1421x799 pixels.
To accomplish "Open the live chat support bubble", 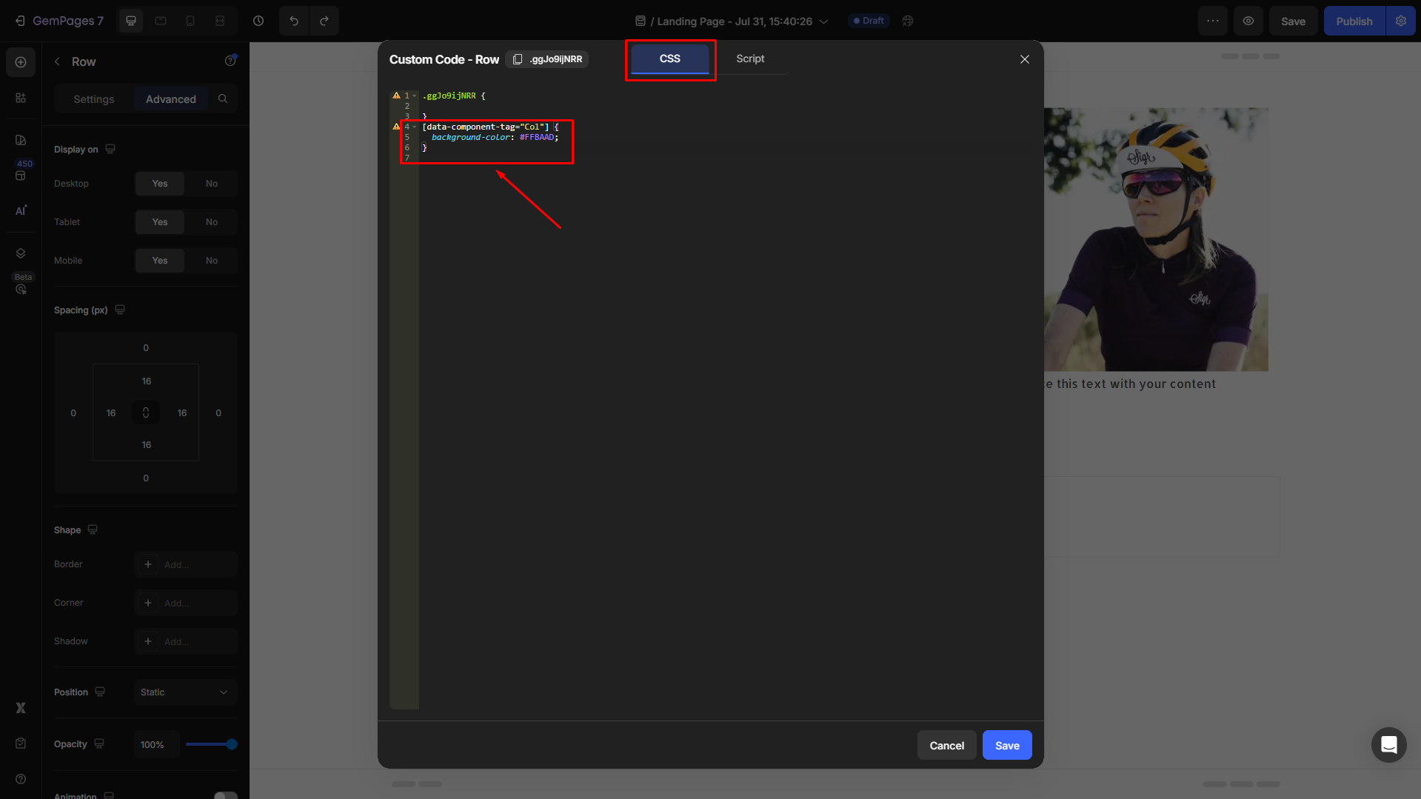I will point(1388,744).
